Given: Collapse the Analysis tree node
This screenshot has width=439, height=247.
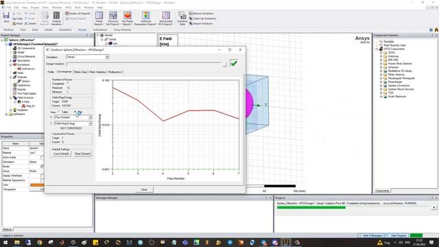Looking at the screenshot, I should [x=11, y=77].
